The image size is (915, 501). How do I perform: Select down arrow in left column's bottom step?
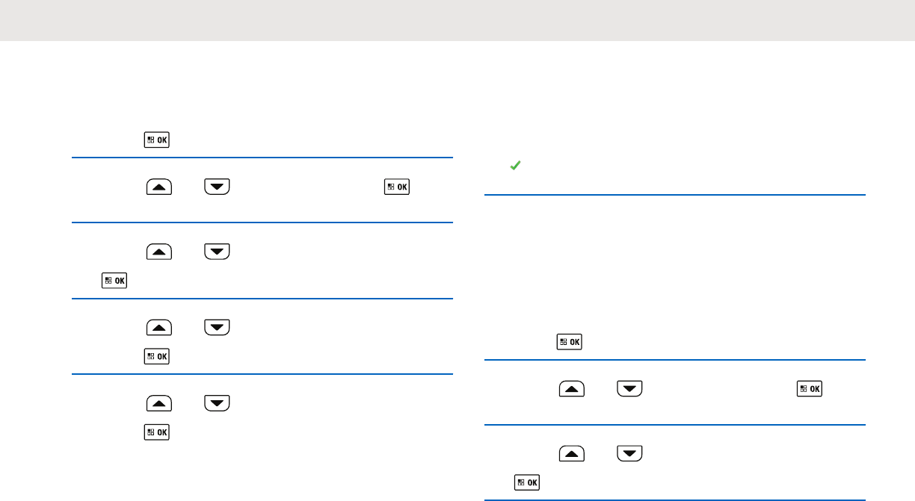tap(217, 403)
